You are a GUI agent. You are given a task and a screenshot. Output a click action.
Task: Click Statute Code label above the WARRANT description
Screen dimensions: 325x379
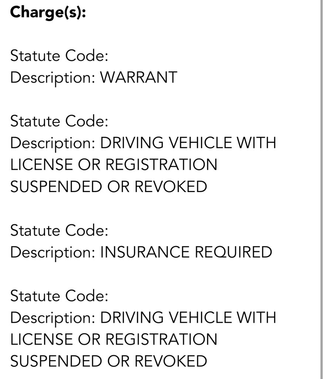59,56
